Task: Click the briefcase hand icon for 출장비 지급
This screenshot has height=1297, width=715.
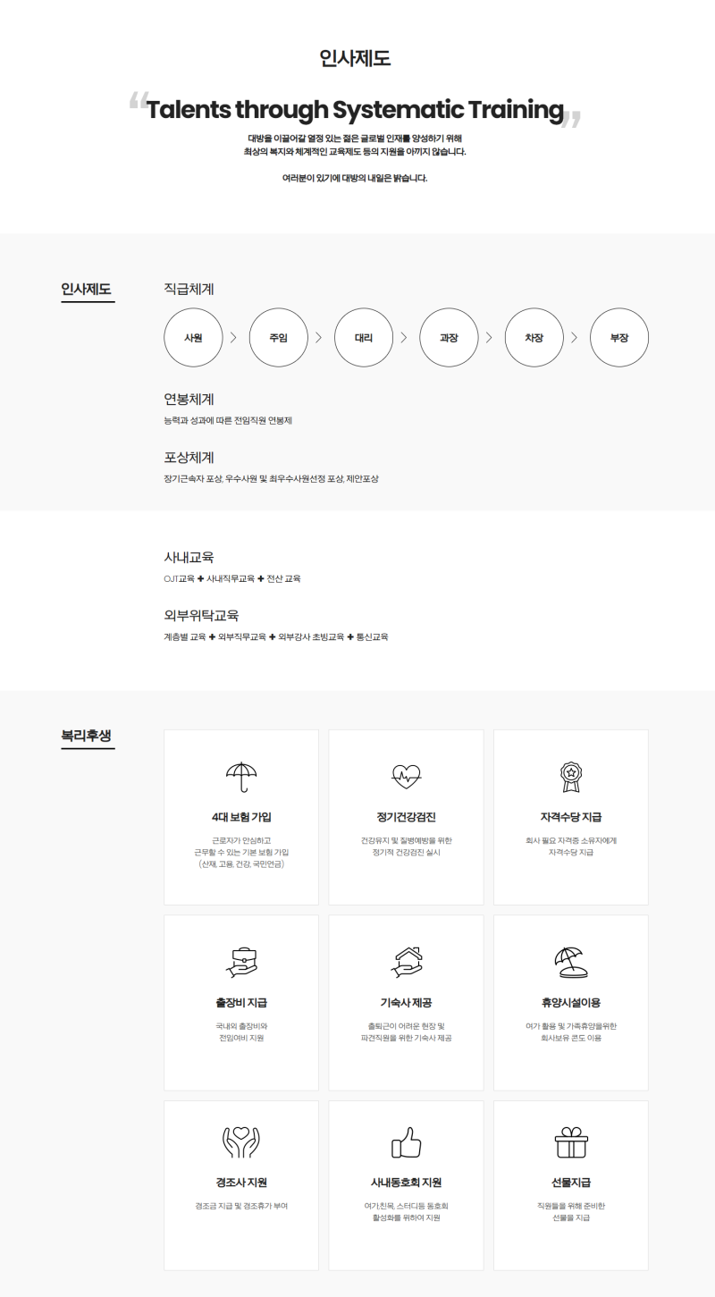Action: click(x=241, y=962)
